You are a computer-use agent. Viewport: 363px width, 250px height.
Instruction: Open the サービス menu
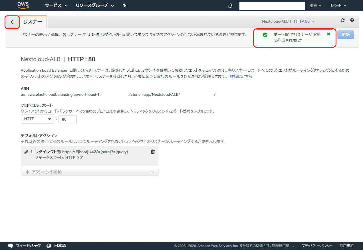click(56, 5)
